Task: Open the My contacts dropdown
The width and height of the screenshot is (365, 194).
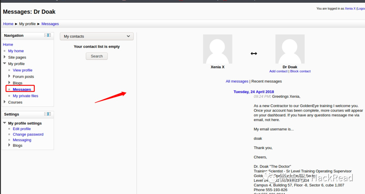Action: [97, 36]
